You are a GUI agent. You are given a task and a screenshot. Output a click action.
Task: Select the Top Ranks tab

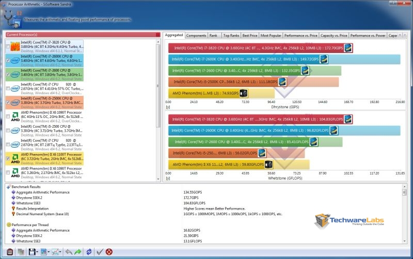pos(231,36)
